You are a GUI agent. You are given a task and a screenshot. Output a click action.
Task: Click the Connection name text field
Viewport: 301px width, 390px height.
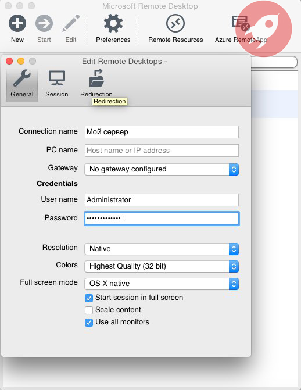[x=162, y=132]
